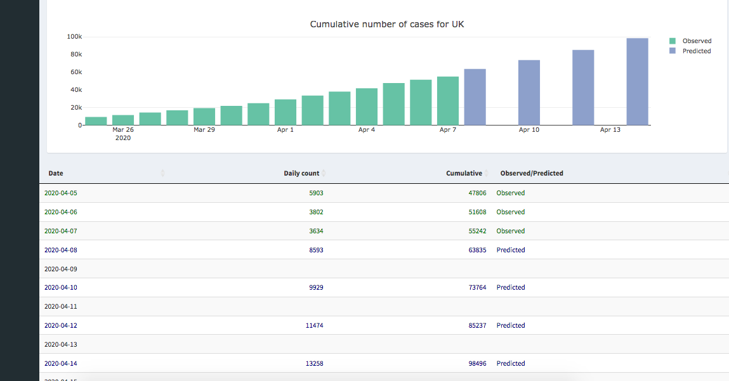Click the last green observed bar, Apr 7
The image size is (729, 381).
448,101
